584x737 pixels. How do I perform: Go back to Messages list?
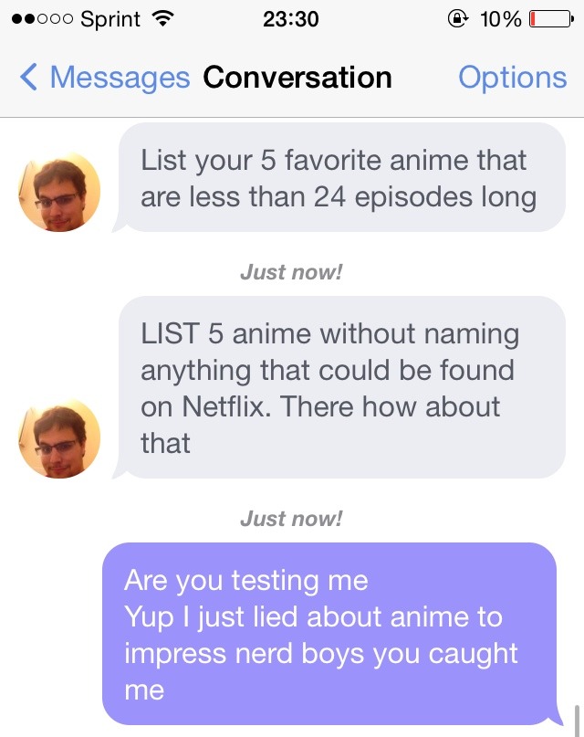[119, 78]
